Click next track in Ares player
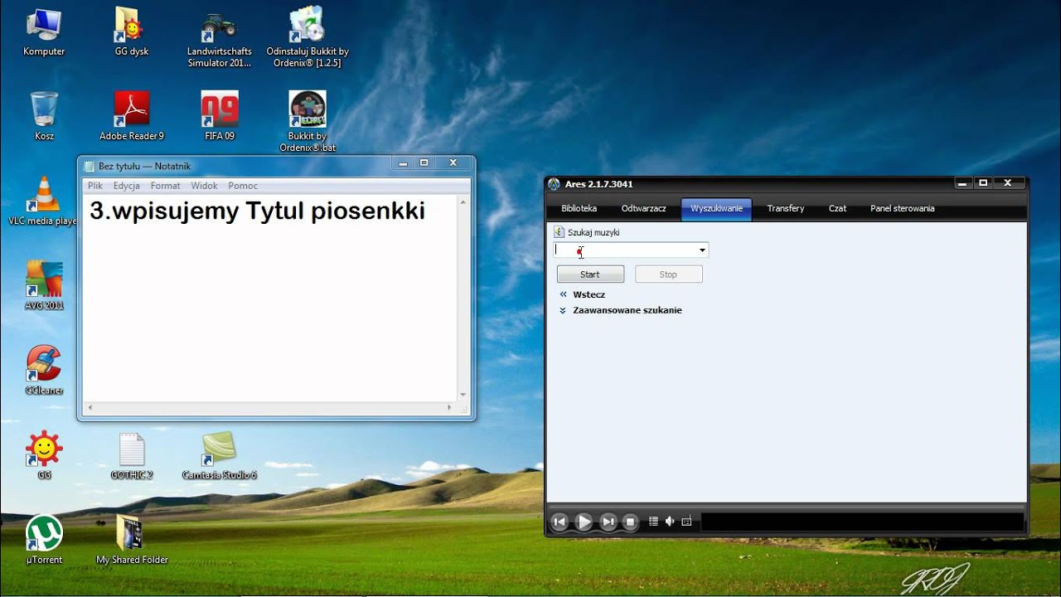The image size is (1061, 597). (608, 522)
